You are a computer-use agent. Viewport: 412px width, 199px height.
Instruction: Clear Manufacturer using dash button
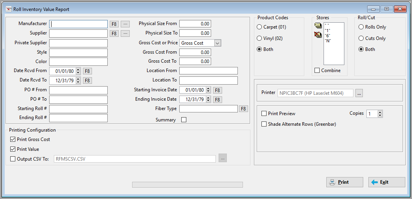point(125,24)
